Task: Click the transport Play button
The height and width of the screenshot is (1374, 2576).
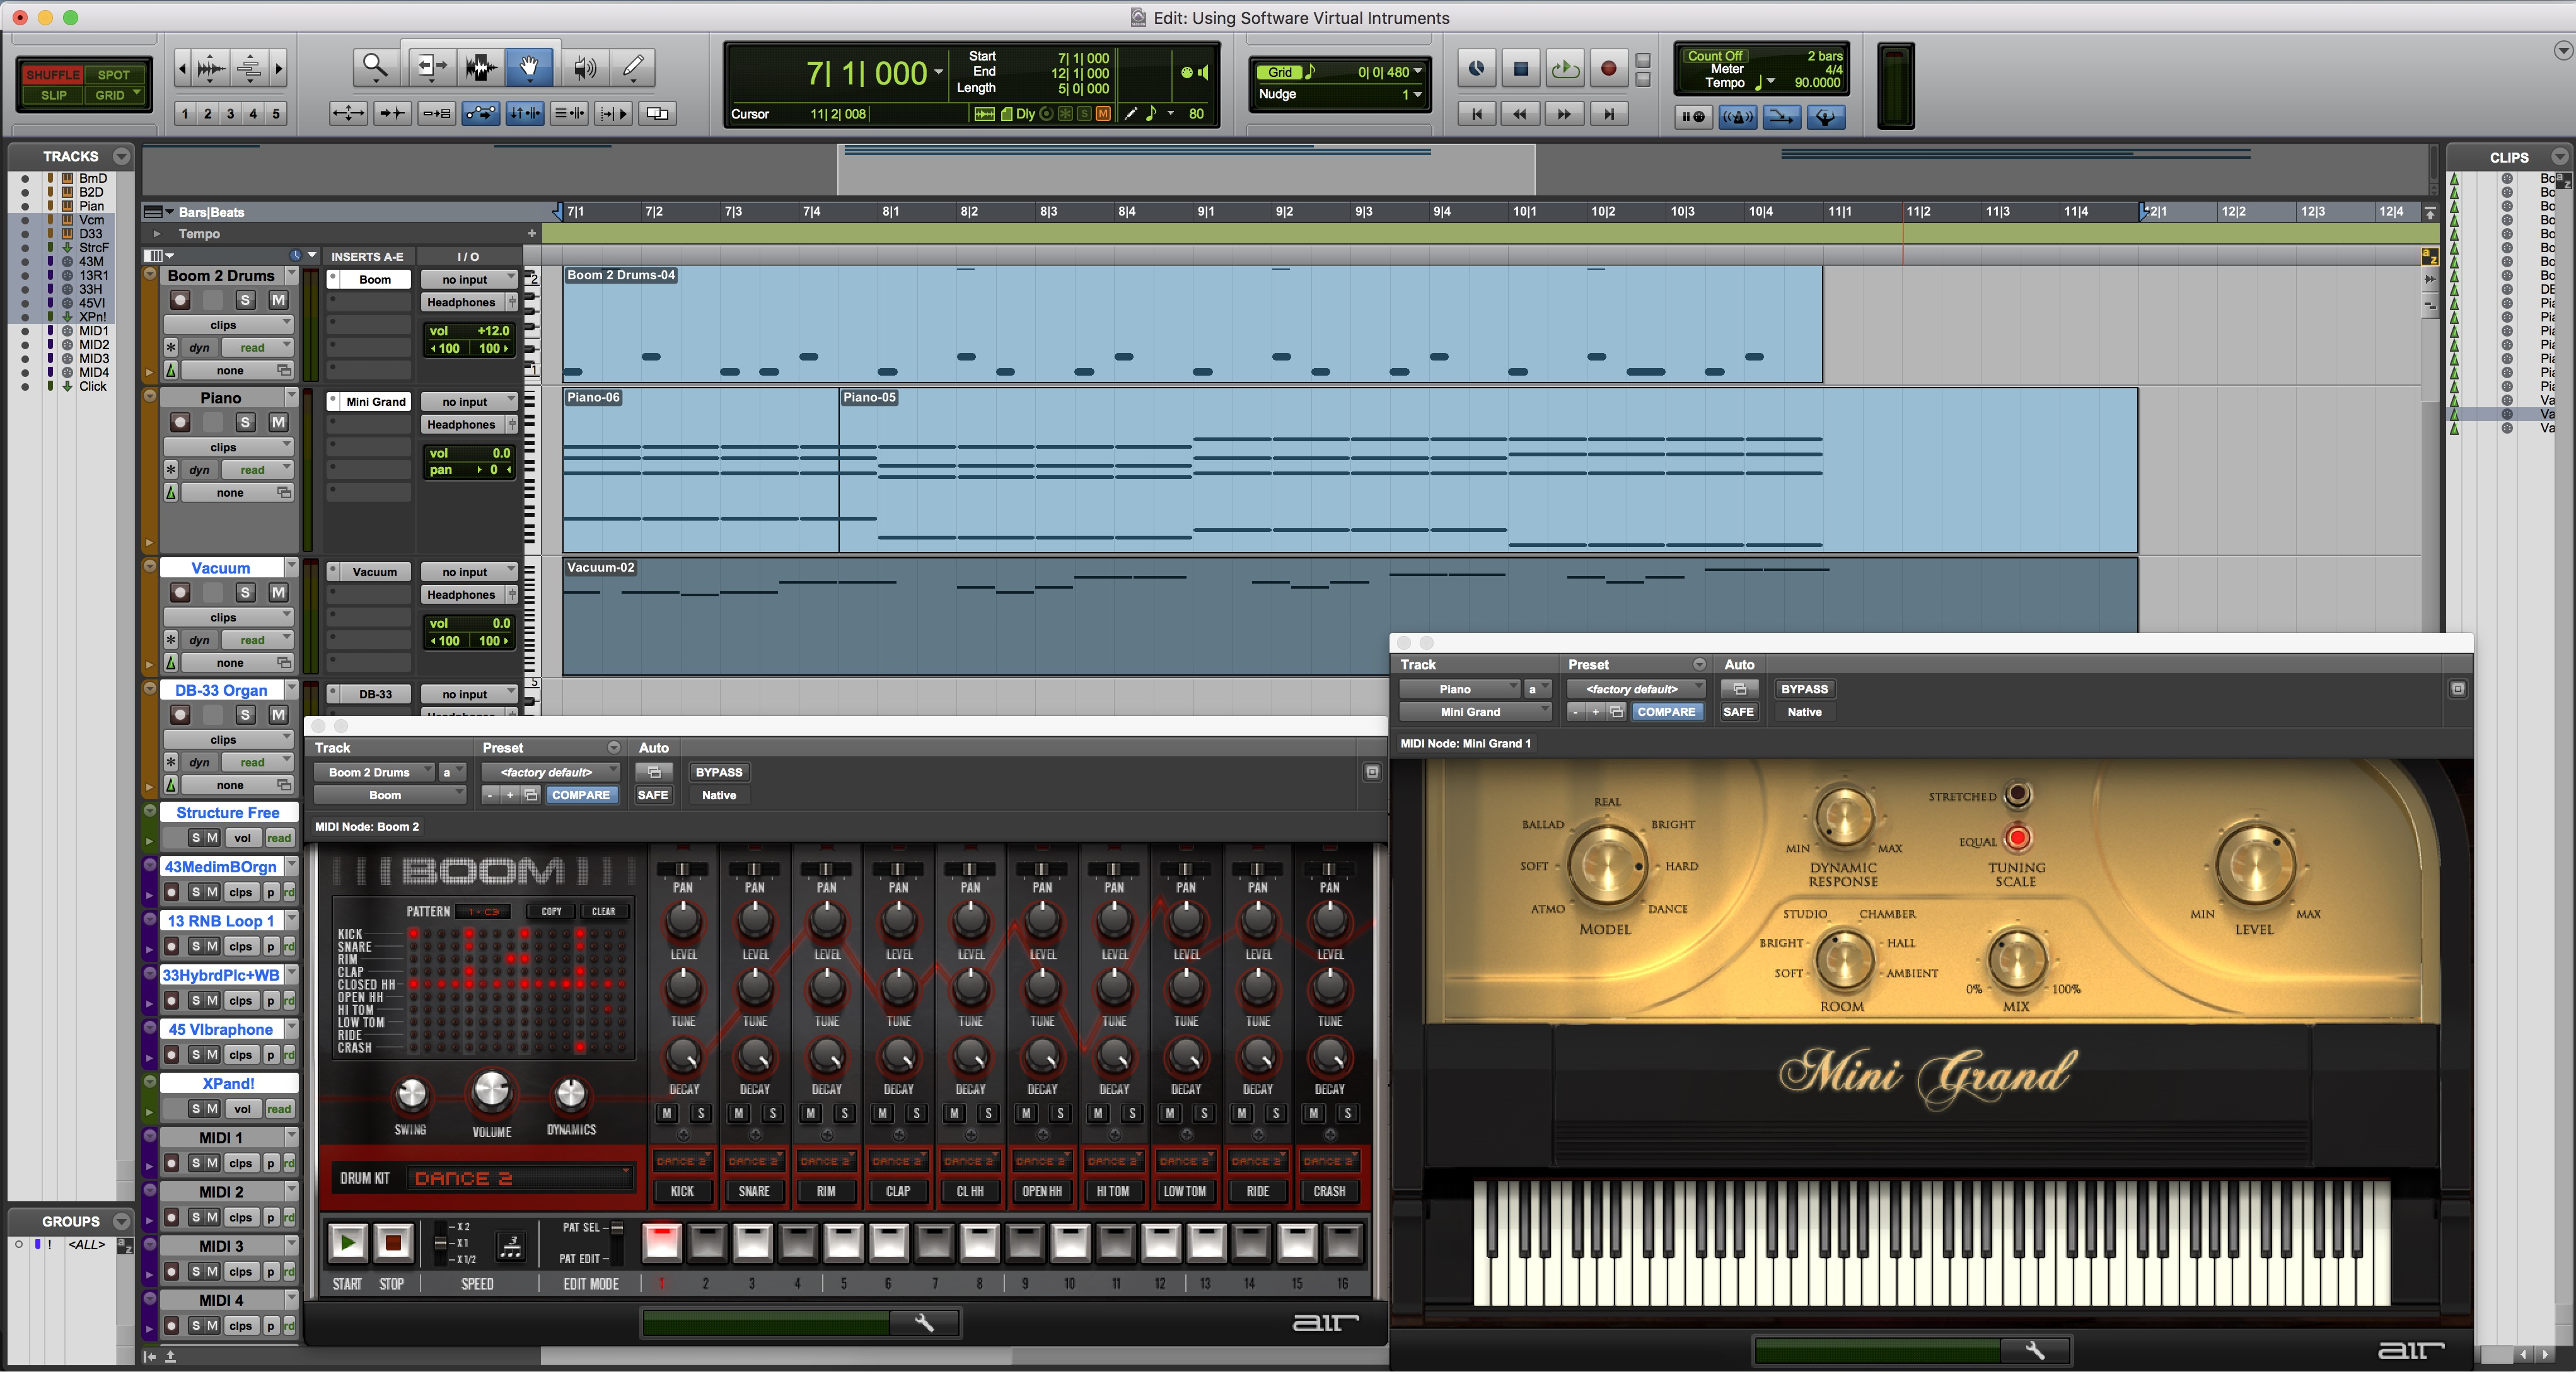Action: point(1564,69)
